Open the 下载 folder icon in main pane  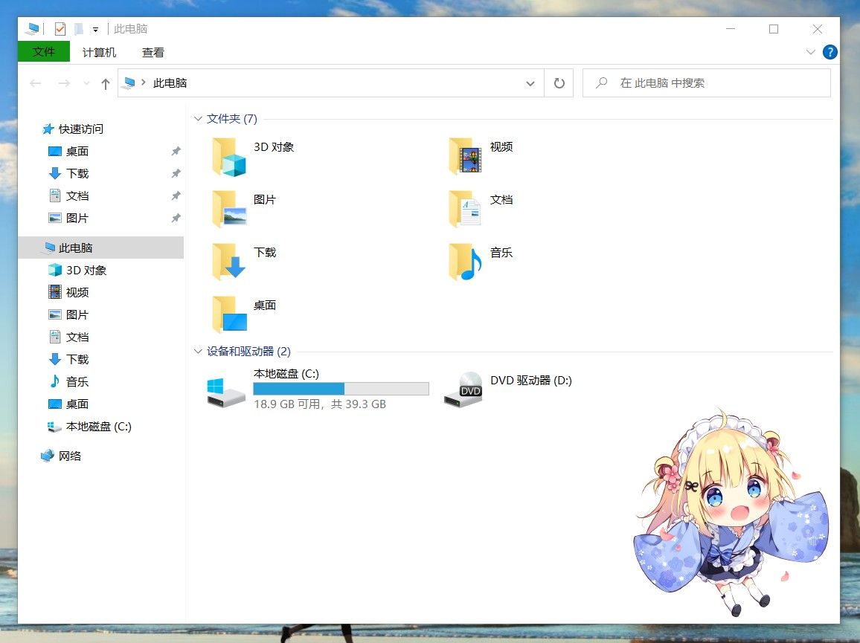click(229, 262)
